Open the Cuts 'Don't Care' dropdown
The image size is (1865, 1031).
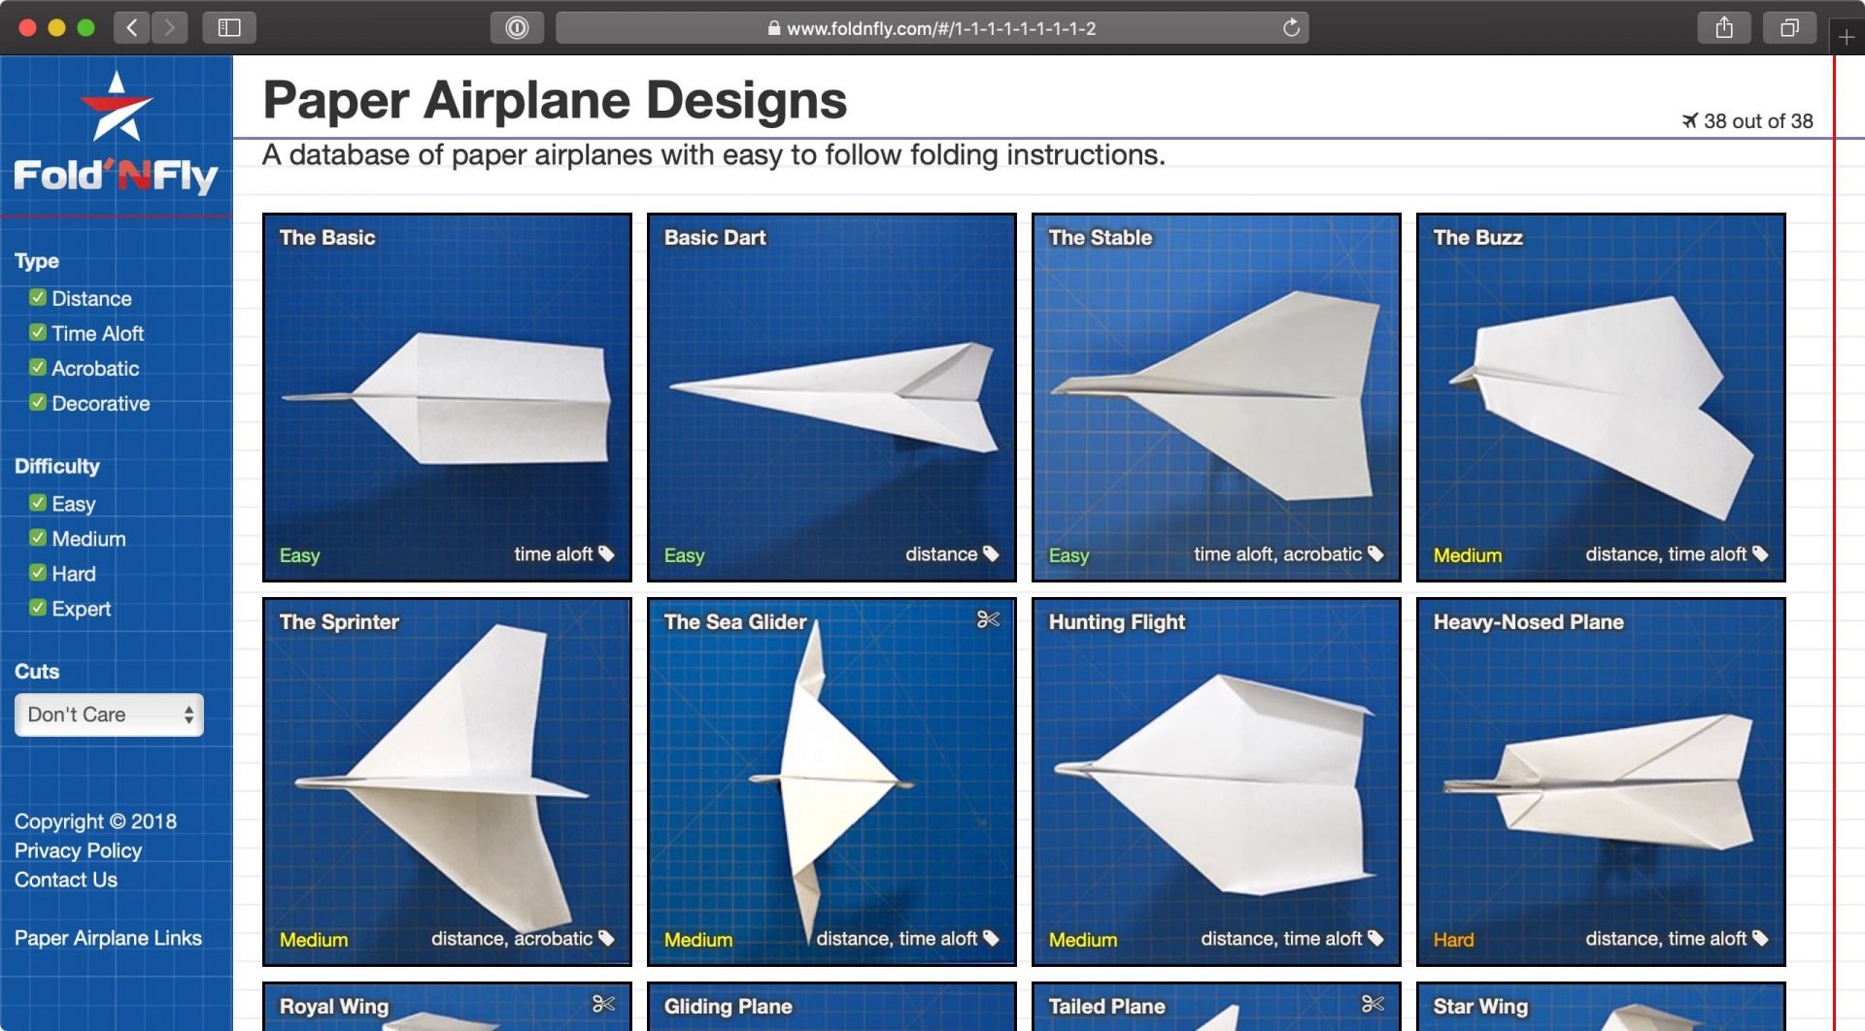(x=109, y=715)
